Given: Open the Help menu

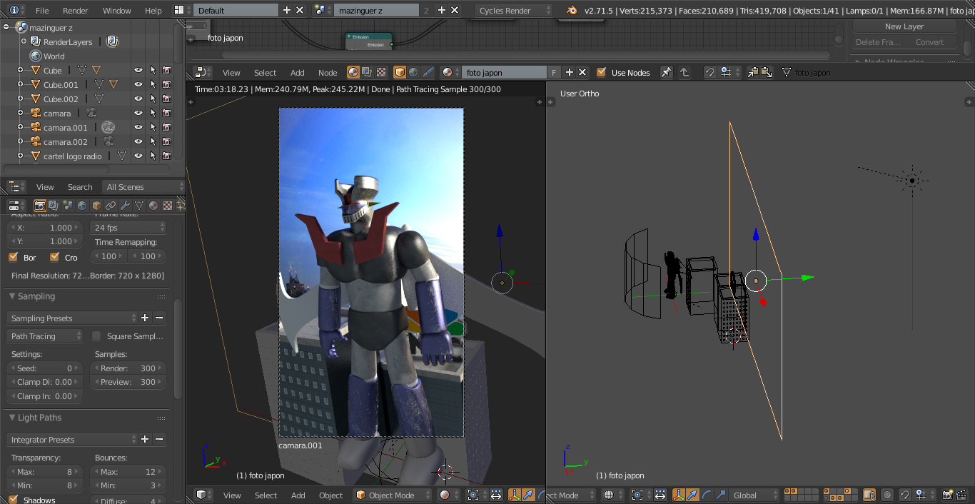Looking at the screenshot, I should [153, 11].
